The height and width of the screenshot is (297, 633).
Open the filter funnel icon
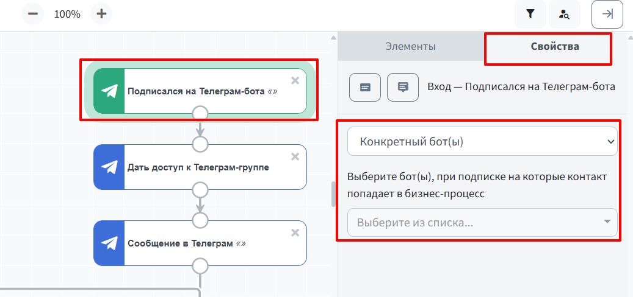click(530, 15)
